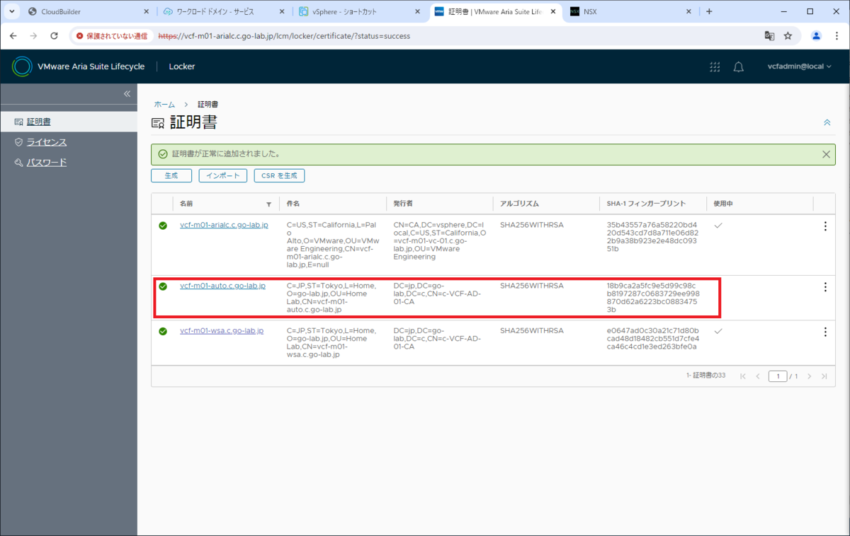Switch to CloudBuilder browser tab
The height and width of the screenshot is (536, 850).
pyautogui.click(x=89, y=12)
